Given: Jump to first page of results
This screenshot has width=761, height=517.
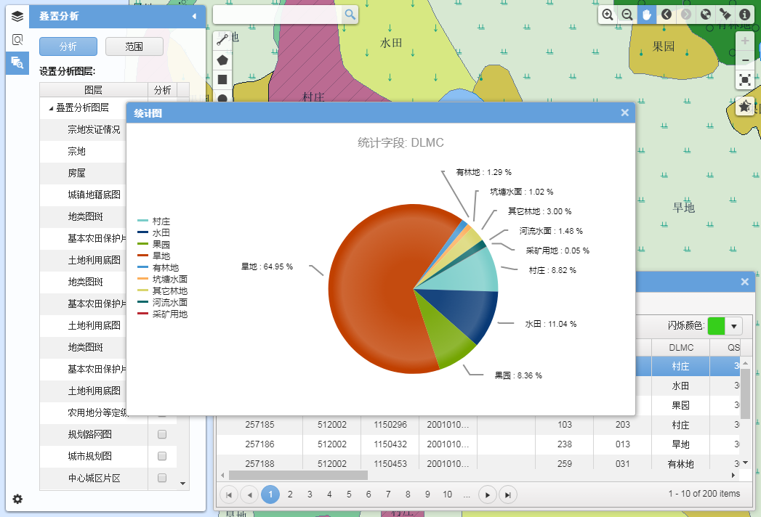Looking at the screenshot, I should 229,494.
